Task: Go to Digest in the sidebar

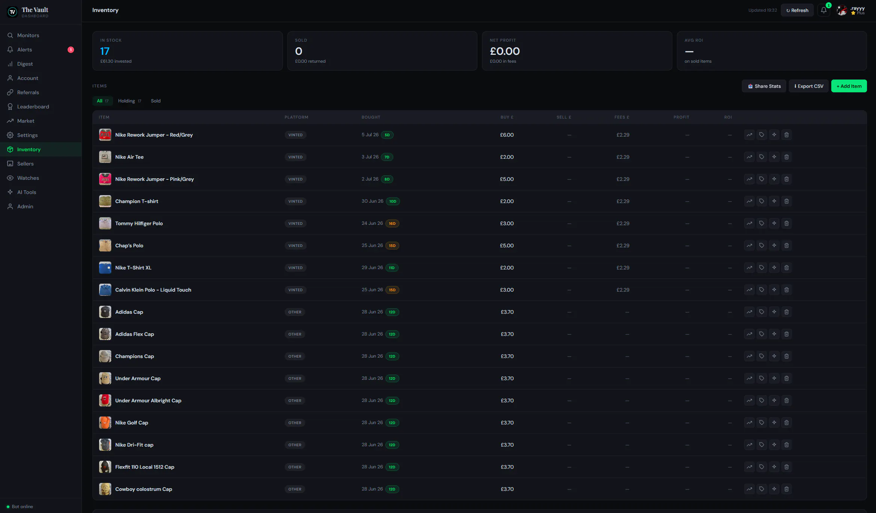Action: 41,64
